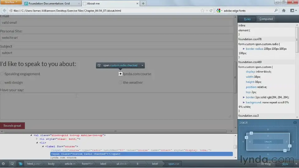299x168 pixels.
Task: Click the valid email input field
Action: [x=116, y=22]
